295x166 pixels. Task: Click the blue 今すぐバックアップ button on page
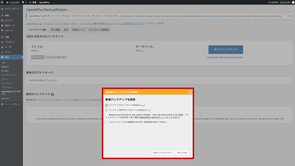tap(225, 49)
